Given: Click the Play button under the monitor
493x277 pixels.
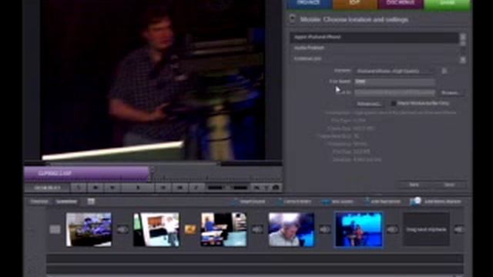Looking at the screenshot, I should [x=138, y=188].
